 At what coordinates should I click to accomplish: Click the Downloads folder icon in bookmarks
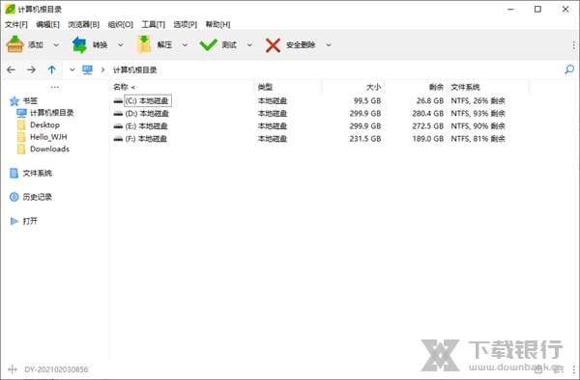(21, 149)
